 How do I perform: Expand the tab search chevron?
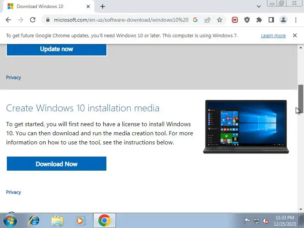click(x=259, y=6)
